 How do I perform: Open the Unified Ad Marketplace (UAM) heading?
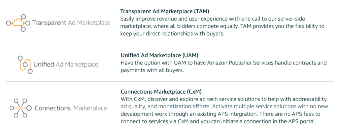click(159, 56)
